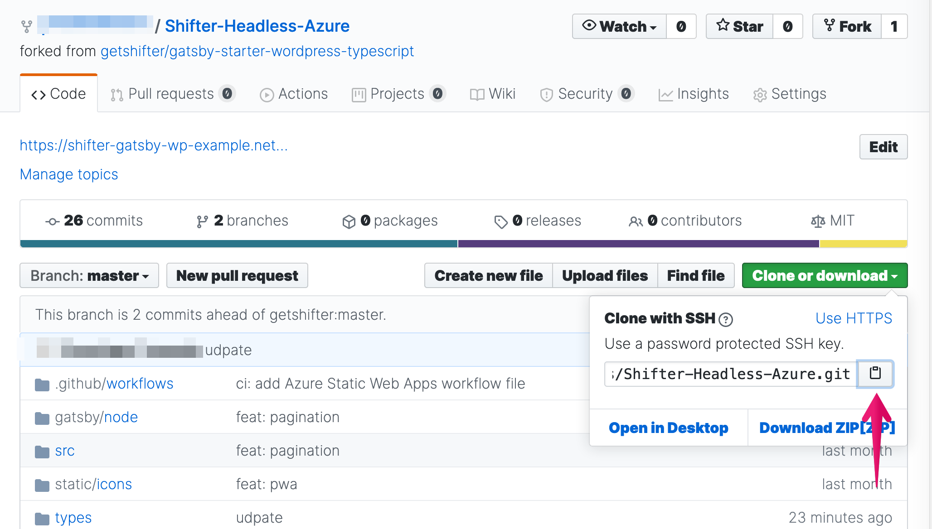
Task: Open the Insights tab
Action: pos(694,94)
